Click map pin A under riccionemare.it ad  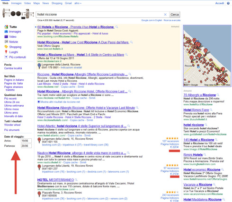(39, 66)
